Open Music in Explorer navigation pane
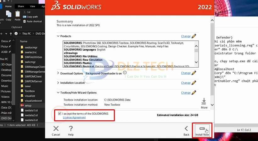This screenshot has height=141, width=258. coord(5,86)
